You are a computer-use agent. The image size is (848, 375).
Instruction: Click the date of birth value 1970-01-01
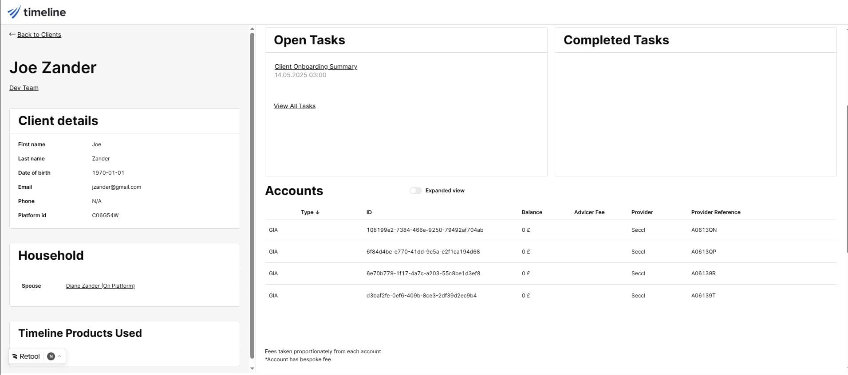coord(108,173)
